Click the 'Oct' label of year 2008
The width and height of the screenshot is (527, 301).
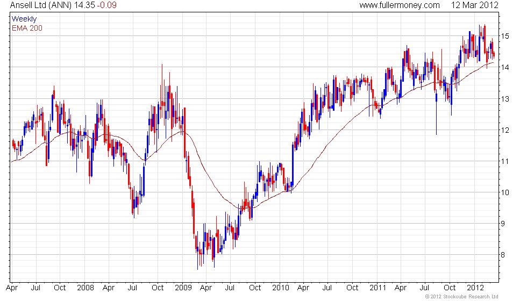click(158, 288)
